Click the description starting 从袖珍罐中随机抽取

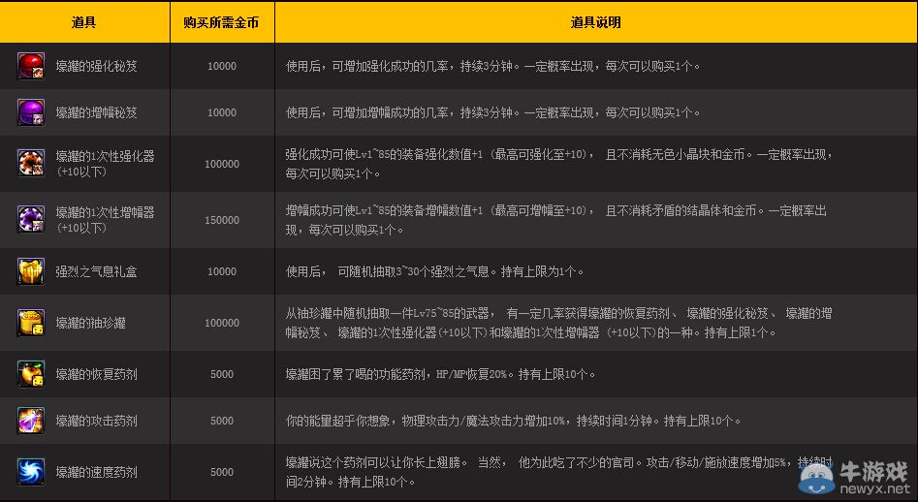click(x=559, y=323)
